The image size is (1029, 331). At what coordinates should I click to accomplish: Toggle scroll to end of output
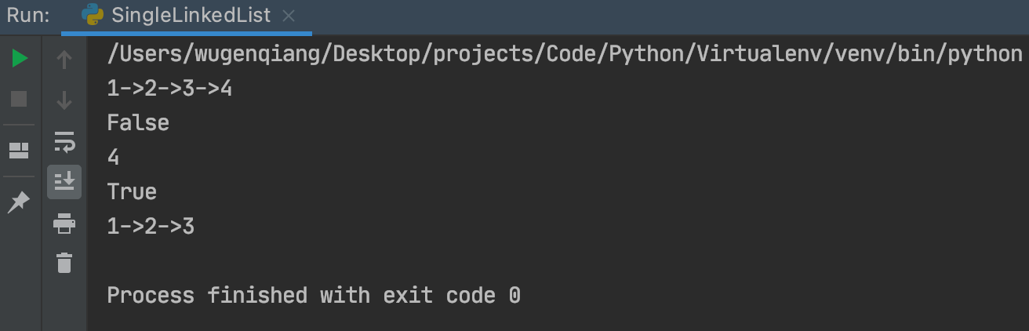[64, 181]
